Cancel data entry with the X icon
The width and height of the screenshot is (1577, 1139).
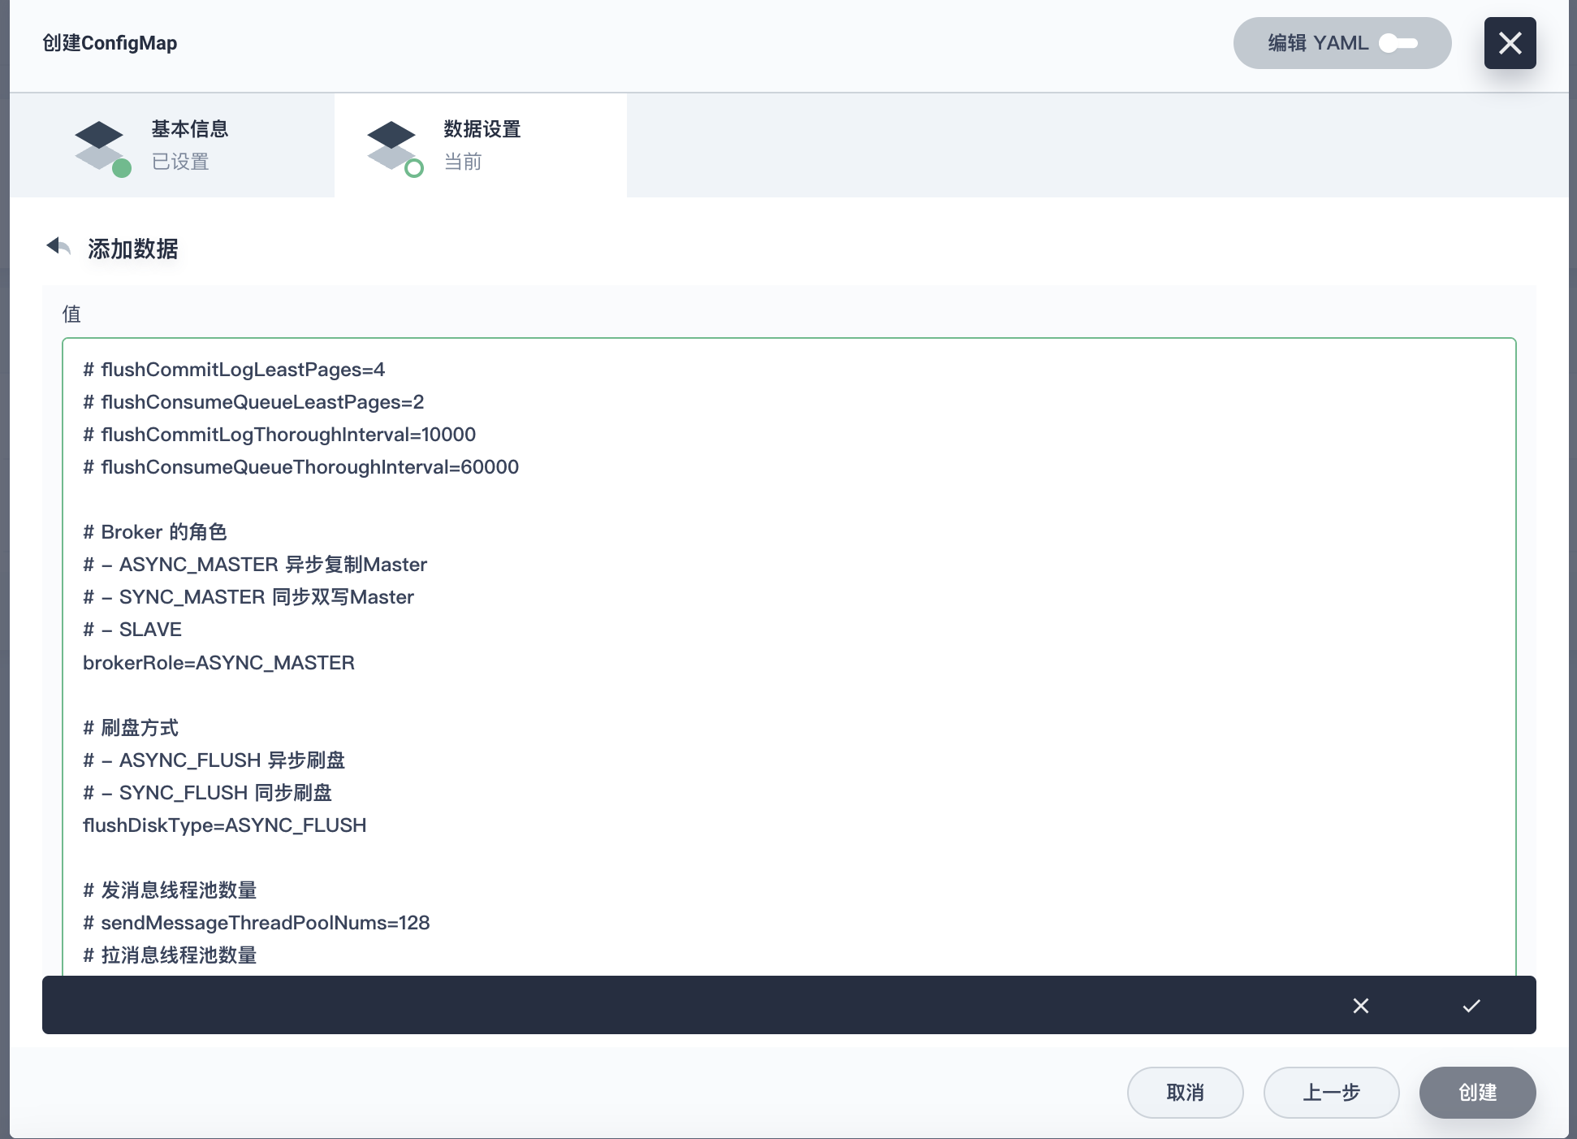click(x=1361, y=1006)
